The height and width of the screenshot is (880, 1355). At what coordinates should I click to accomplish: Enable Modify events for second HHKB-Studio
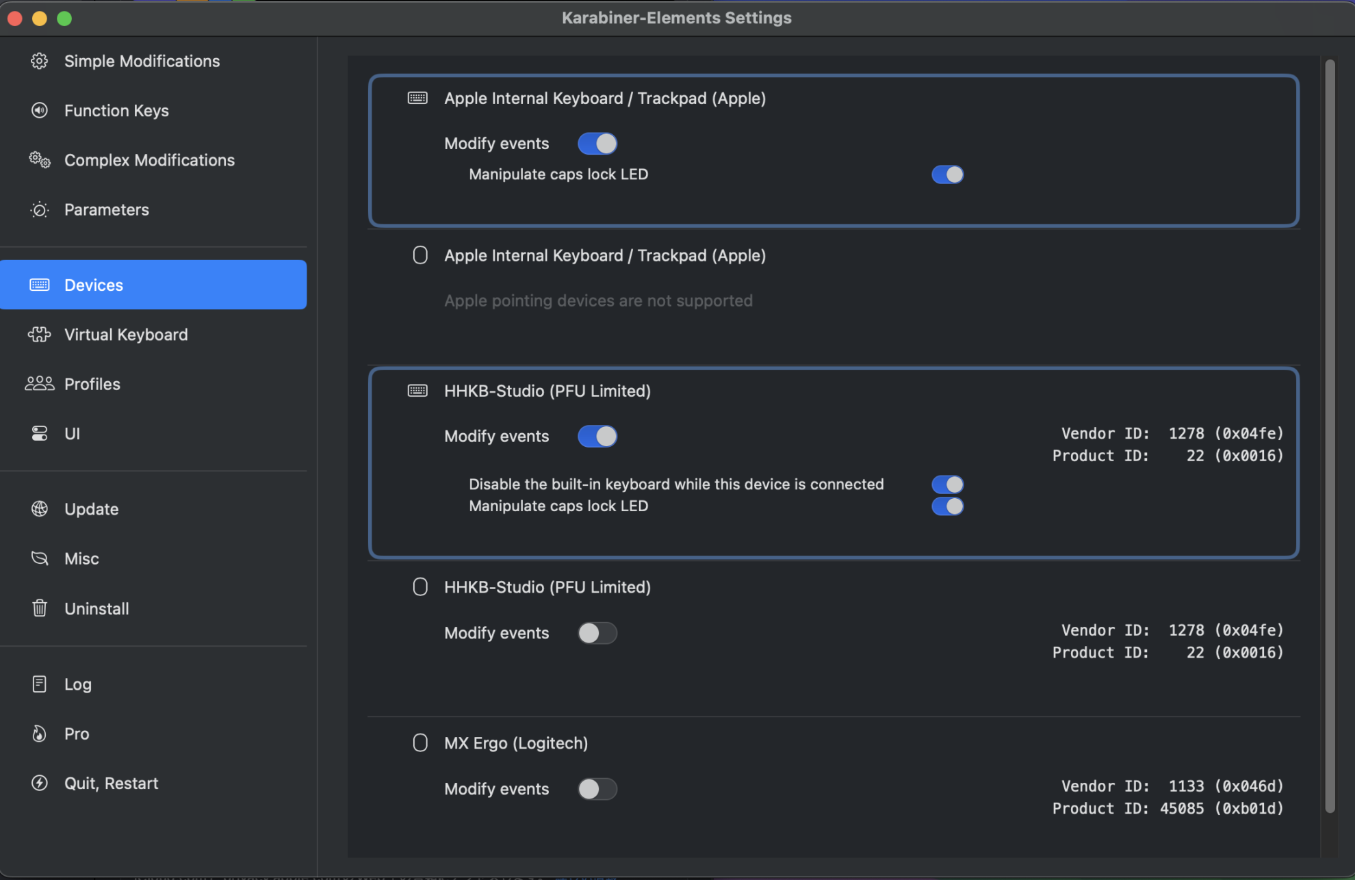pyautogui.click(x=597, y=633)
